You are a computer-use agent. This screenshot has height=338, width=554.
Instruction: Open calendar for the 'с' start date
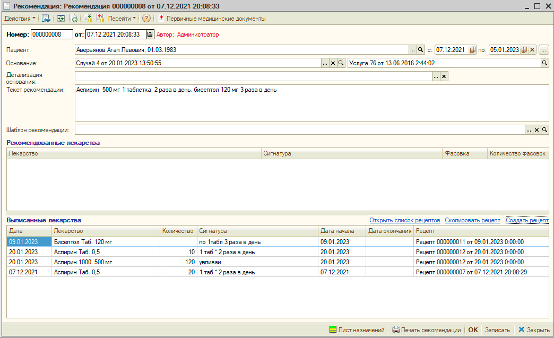pyautogui.click(x=472, y=50)
